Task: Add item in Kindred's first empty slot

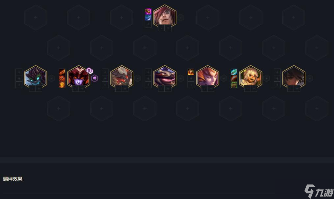Action: pyautogui.click(x=19, y=72)
